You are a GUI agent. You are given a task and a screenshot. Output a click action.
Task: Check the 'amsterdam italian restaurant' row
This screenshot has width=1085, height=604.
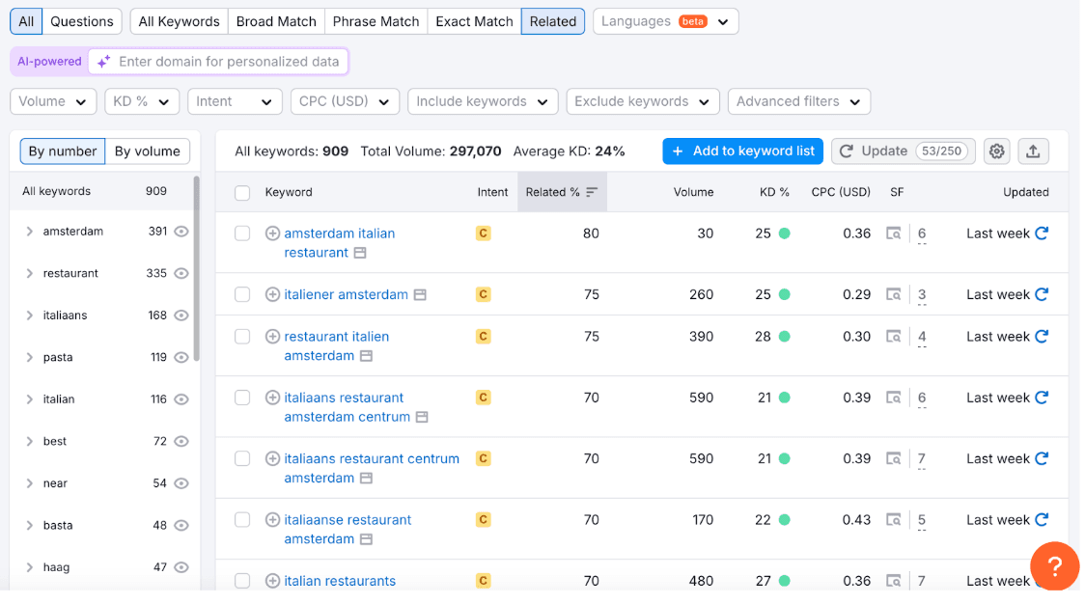[242, 233]
